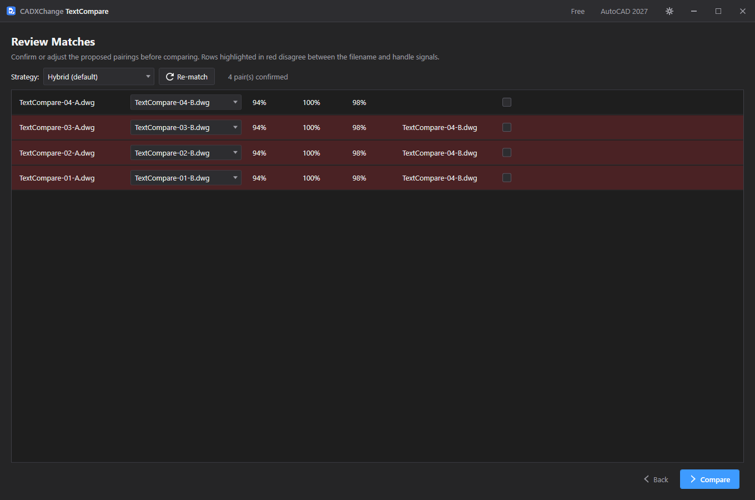This screenshot has height=500, width=755.
Task: Click the 100% score in TextCompare-03-A row
Action: [x=311, y=128]
